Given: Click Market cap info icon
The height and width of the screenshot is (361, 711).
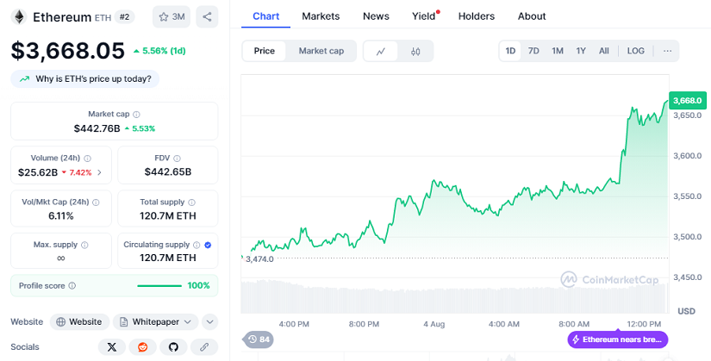Looking at the screenshot, I should tap(136, 115).
